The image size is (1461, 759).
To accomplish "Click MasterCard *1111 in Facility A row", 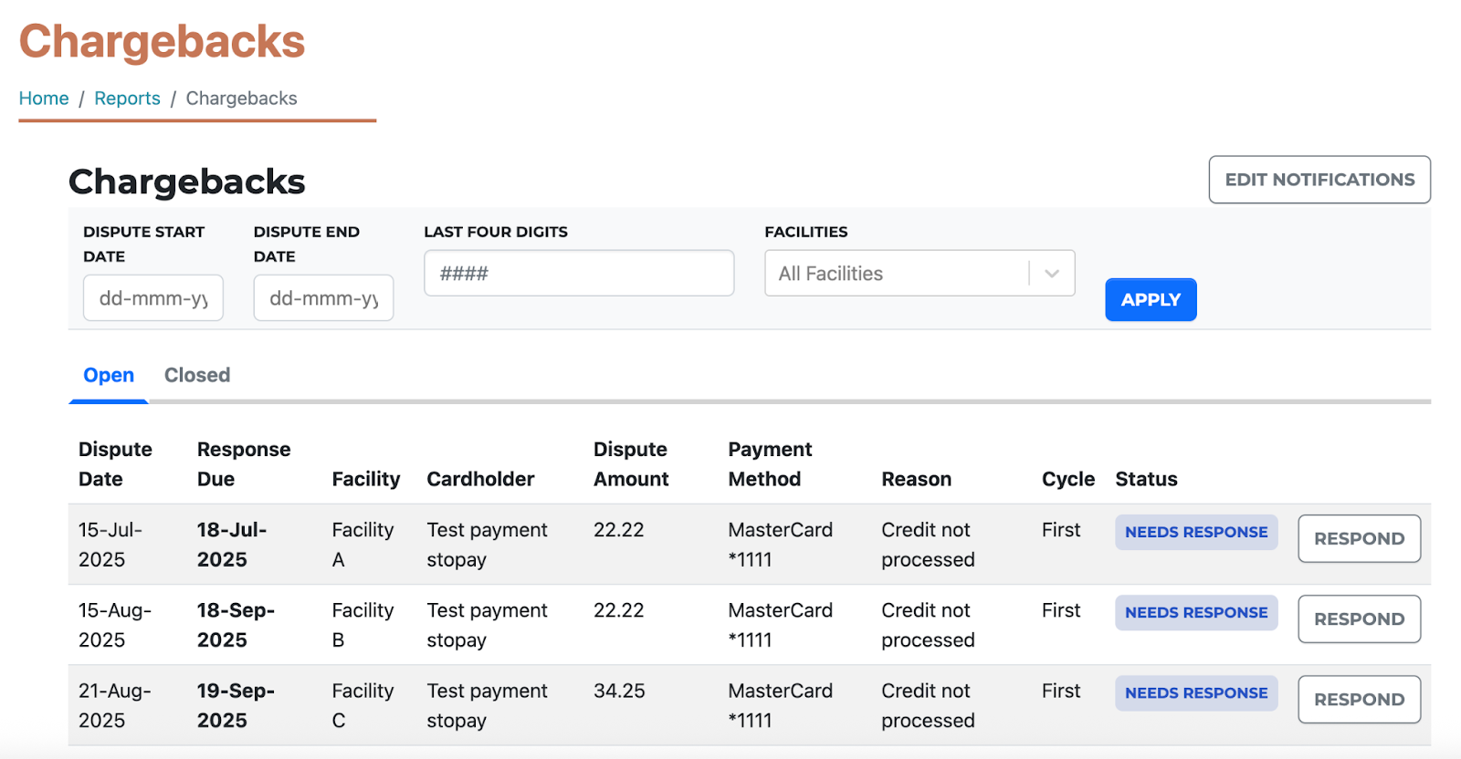I will click(x=781, y=545).
